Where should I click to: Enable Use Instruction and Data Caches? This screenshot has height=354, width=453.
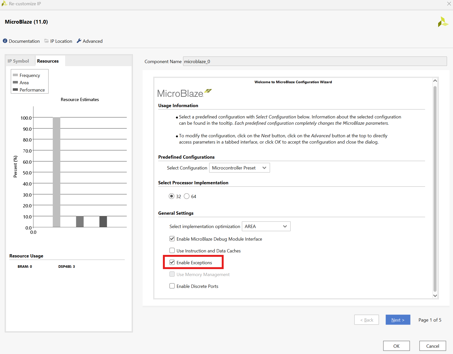tap(172, 250)
